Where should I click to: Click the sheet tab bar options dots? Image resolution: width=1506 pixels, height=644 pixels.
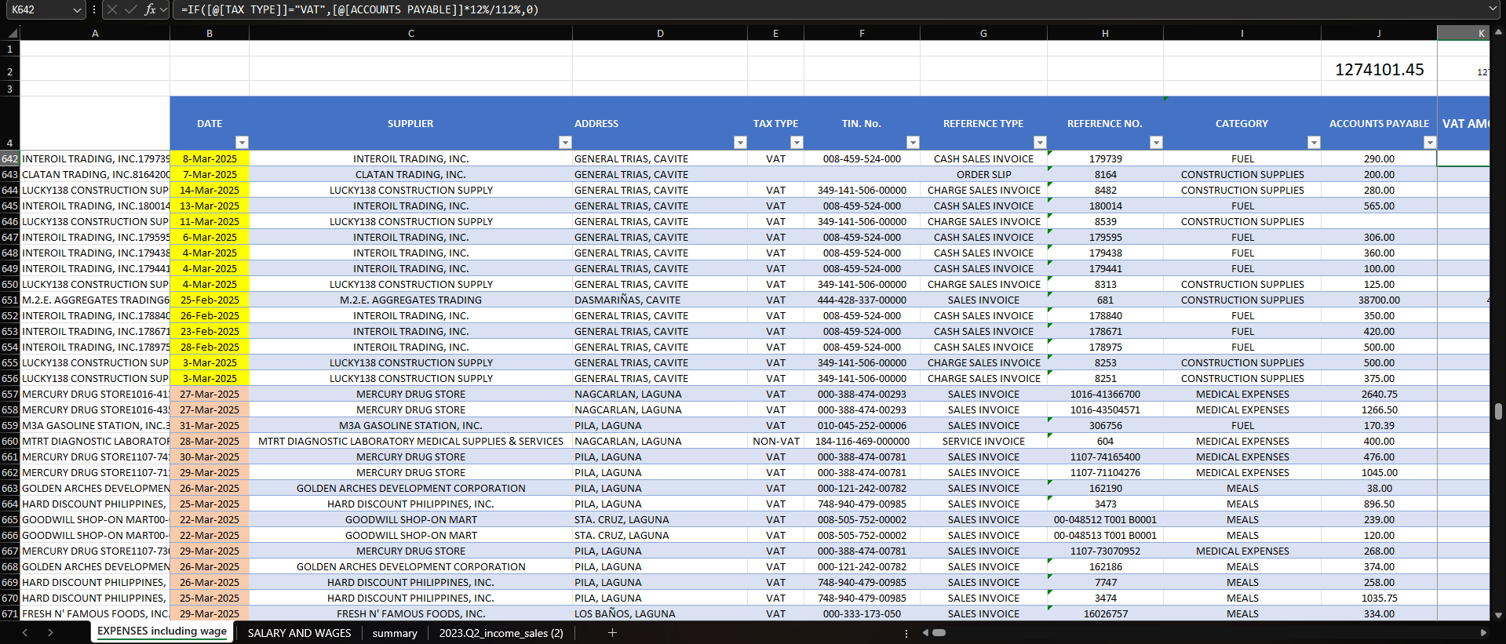pos(906,633)
